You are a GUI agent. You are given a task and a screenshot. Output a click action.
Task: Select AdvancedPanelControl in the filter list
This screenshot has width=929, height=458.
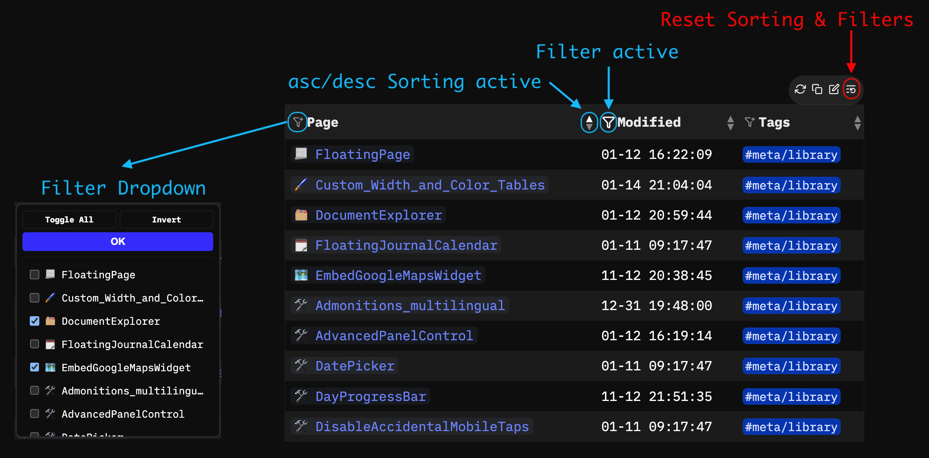click(35, 414)
